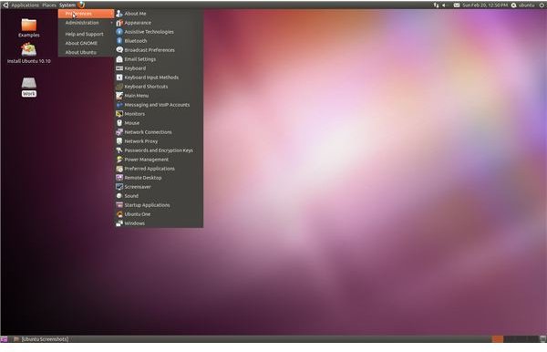Click the System menu in top panel

(67, 5)
